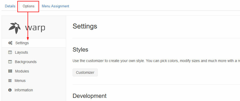The width and height of the screenshot is (240, 101).
Task: Click the warp wordmark text
Action: pos(35,28)
